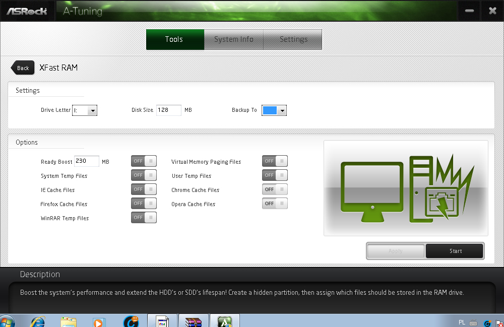Toggle User Temp Files switch
This screenshot has height=327, width=504.
[275, 175]
